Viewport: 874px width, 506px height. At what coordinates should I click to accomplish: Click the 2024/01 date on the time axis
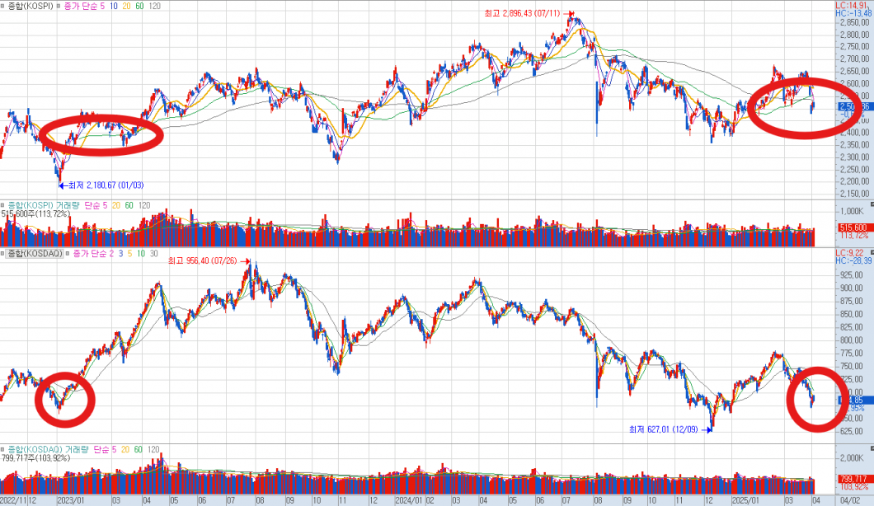coord(407,499)
